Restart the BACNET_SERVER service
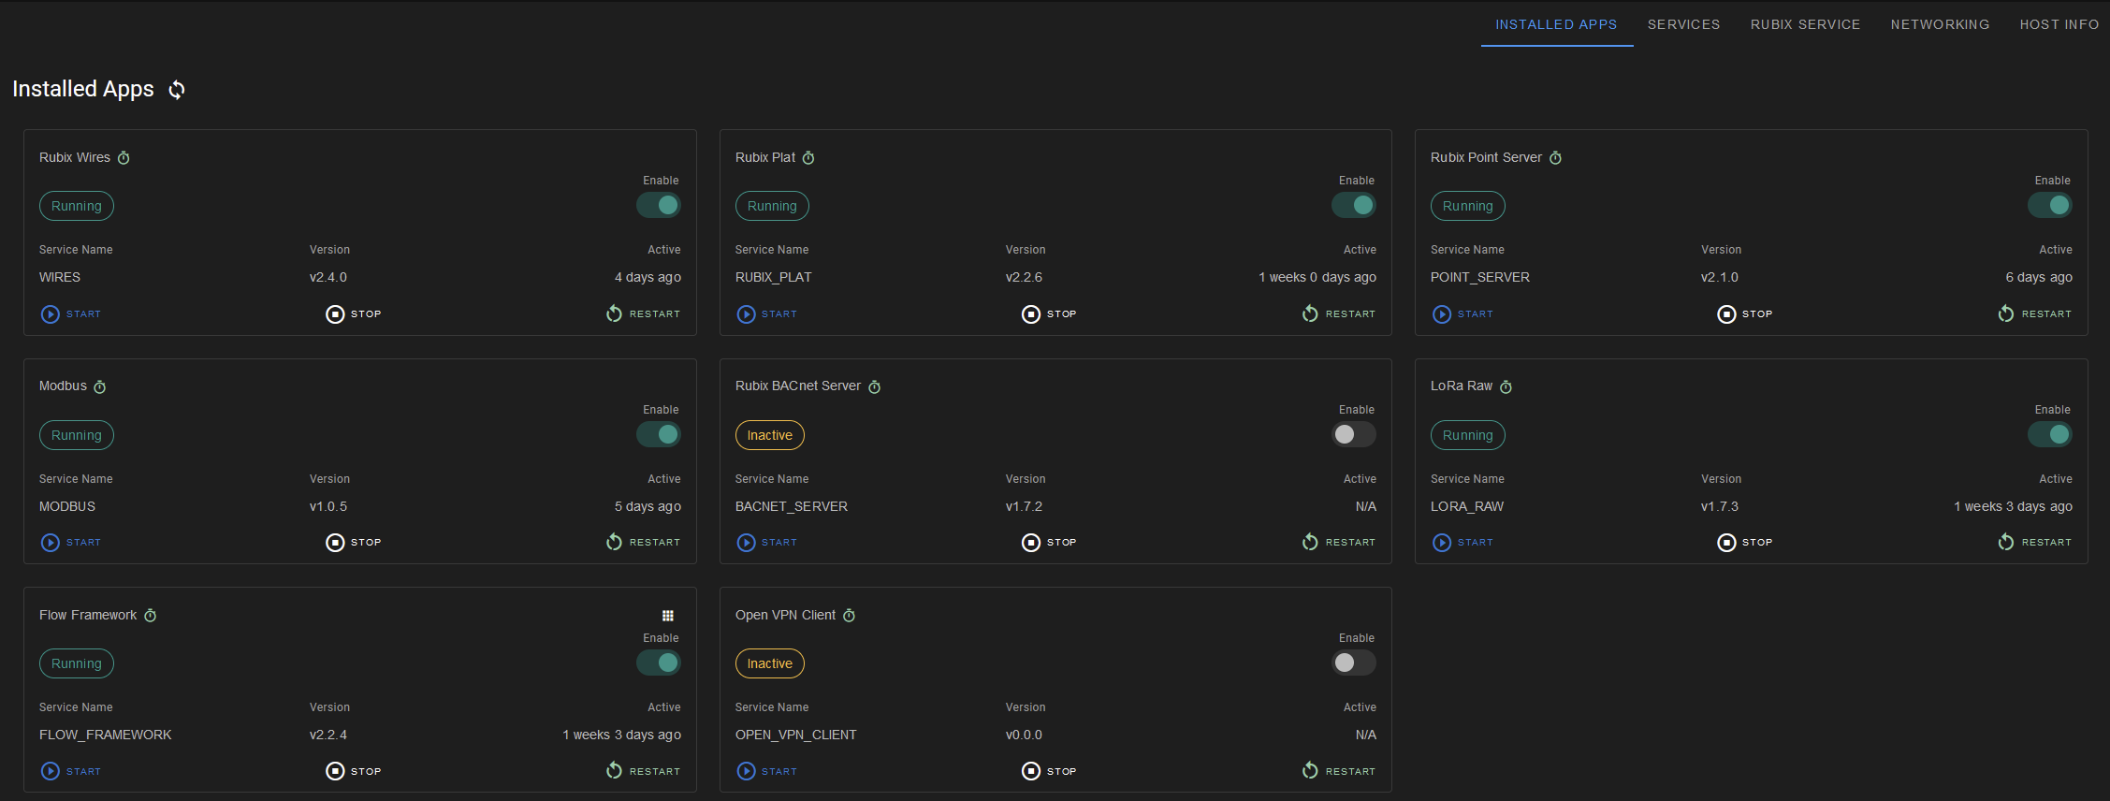 (x=1339, y=543)
